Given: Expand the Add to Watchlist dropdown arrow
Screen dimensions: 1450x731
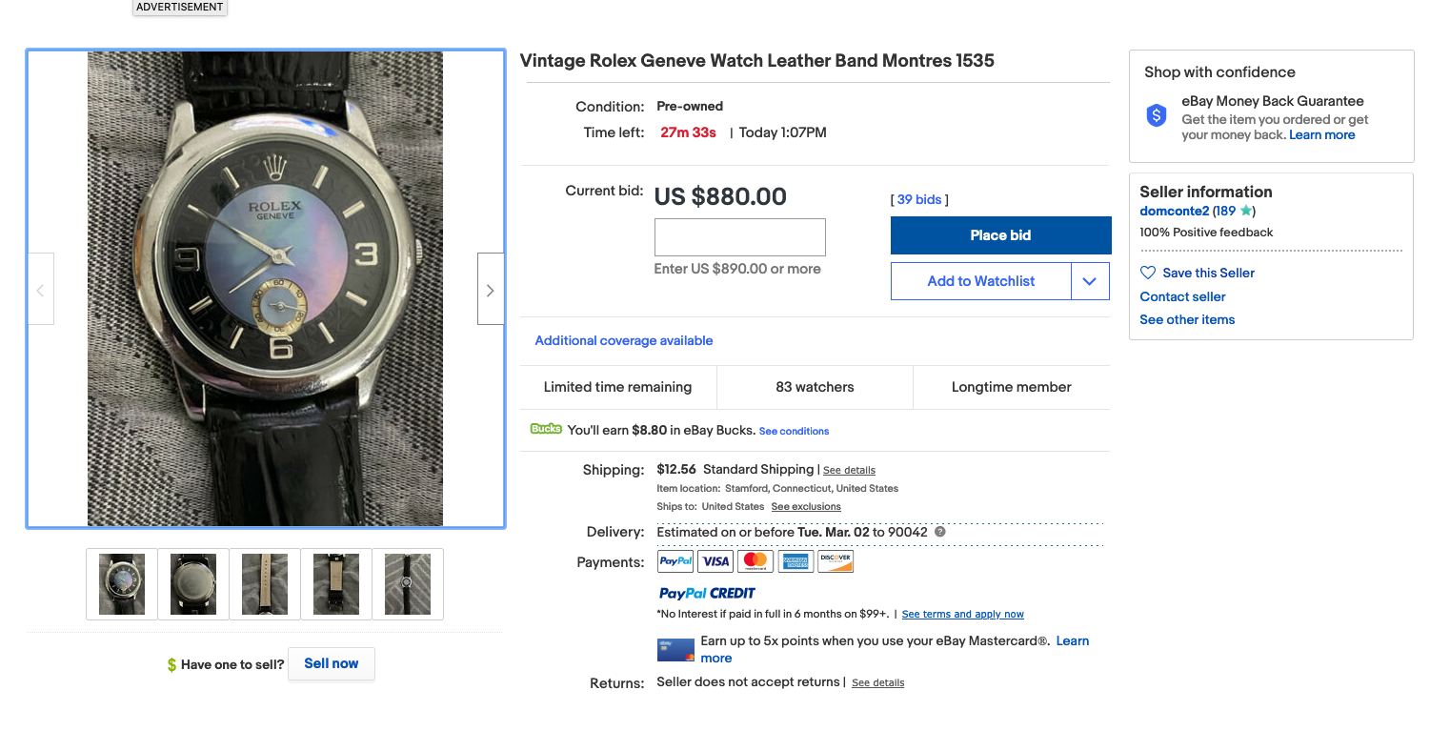Looking at the screenshot, I should 1090,281.
